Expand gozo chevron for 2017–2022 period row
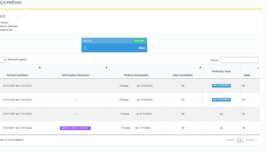271x152 pixels. pyautogui.click(x=221, y=128)
